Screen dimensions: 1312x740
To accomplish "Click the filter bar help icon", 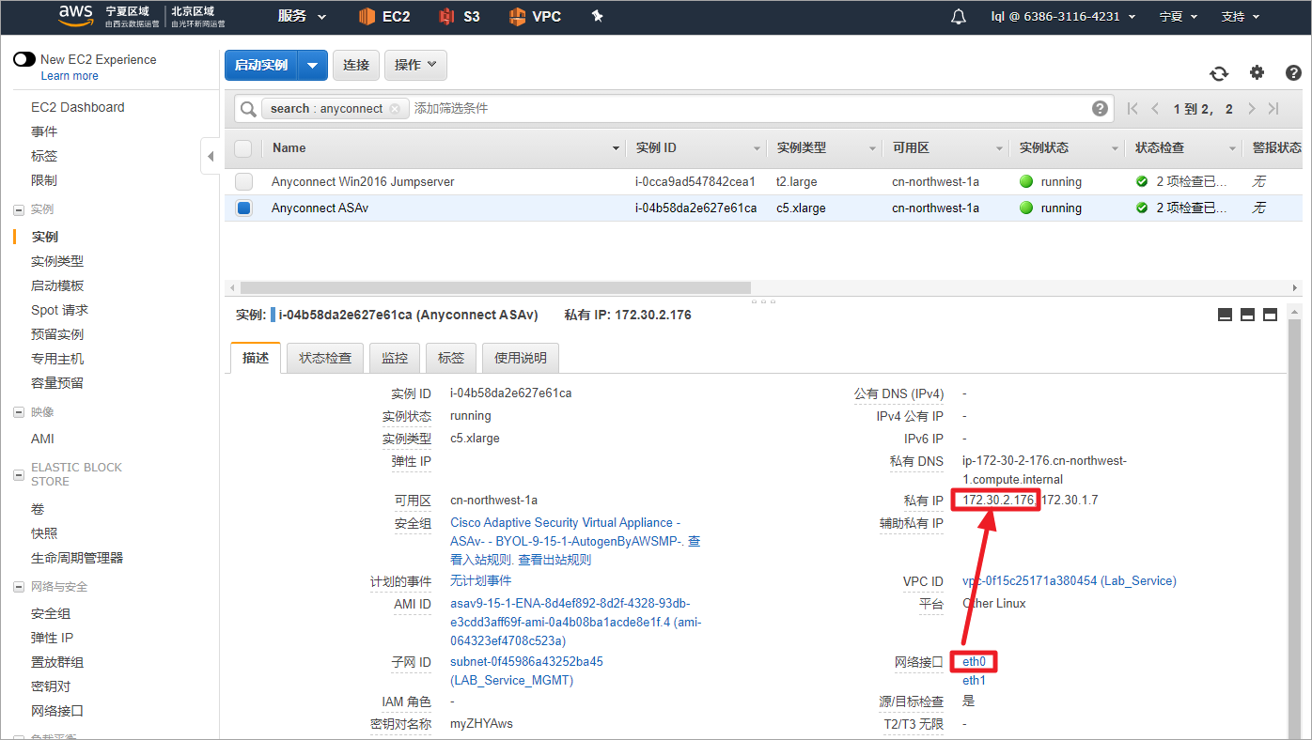I will point(1100,109).
